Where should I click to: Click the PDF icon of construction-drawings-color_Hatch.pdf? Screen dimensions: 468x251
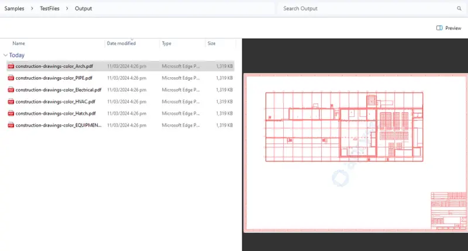click(11, 114)
